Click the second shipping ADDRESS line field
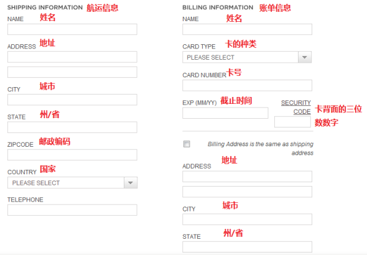The height and width of the screenshot is (255, 367). pos(72,72)
